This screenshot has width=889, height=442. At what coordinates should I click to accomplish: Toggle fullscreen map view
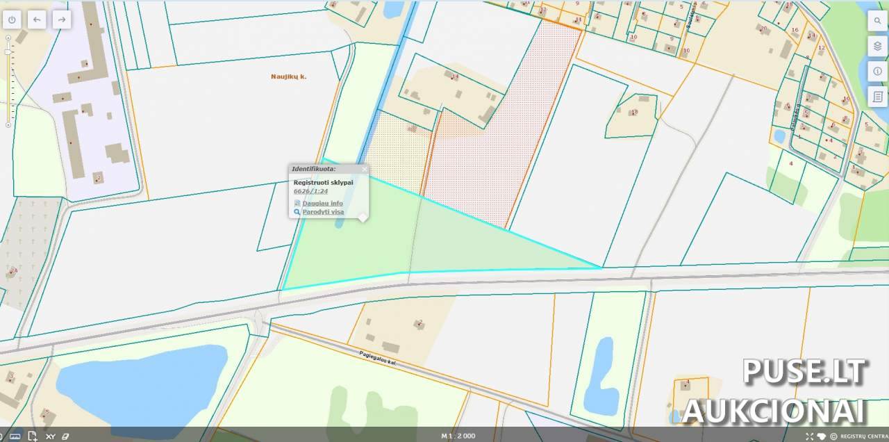809,436
